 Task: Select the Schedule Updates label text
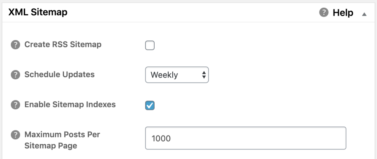tap(59, 75)
